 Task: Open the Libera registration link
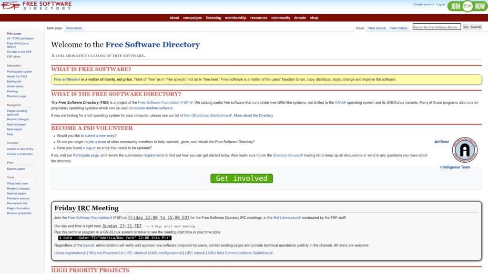click(71, 253)
